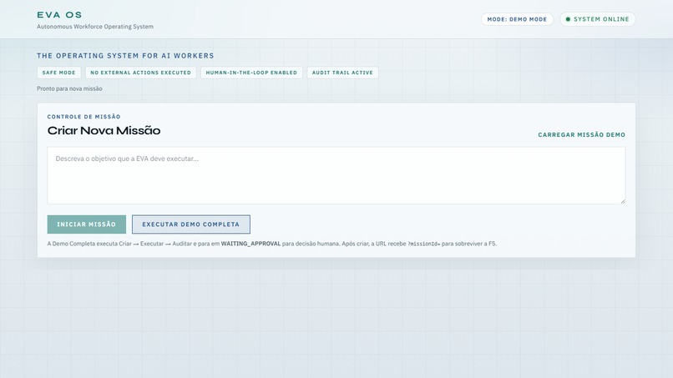Select the SAFE MODE tag

[x=58, y=73]
